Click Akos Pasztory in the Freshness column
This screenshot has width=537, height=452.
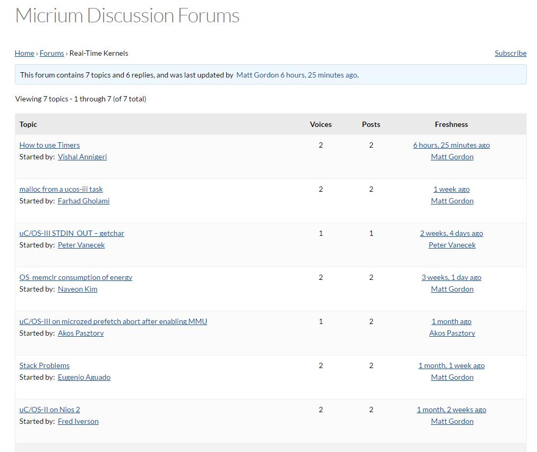(452, 333)
